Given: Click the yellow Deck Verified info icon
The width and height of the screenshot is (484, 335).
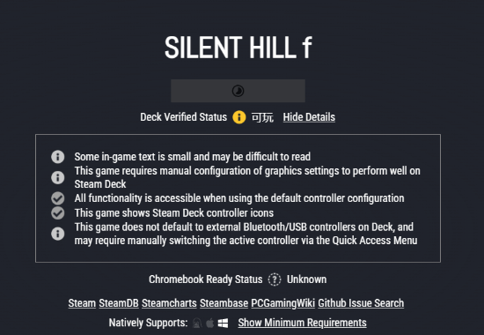Looking at the screenshot, I should (238, 117).
